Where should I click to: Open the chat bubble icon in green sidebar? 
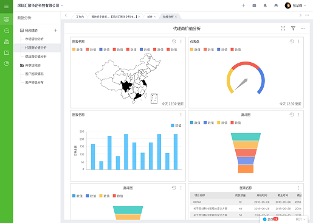pos(7,30)
